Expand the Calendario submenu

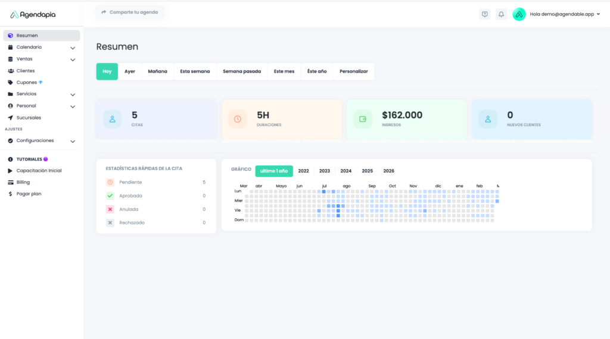(73, 48)
